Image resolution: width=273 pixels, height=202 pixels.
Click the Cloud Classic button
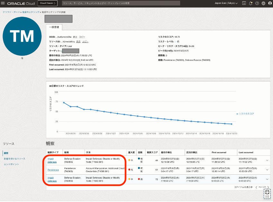[48, 3]
